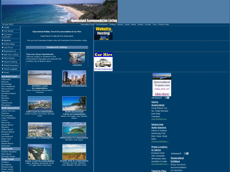Viewport: 230px width, 172px height.
Task: Click Bookmark Us in the sidebar
Action: coord(10,51)
